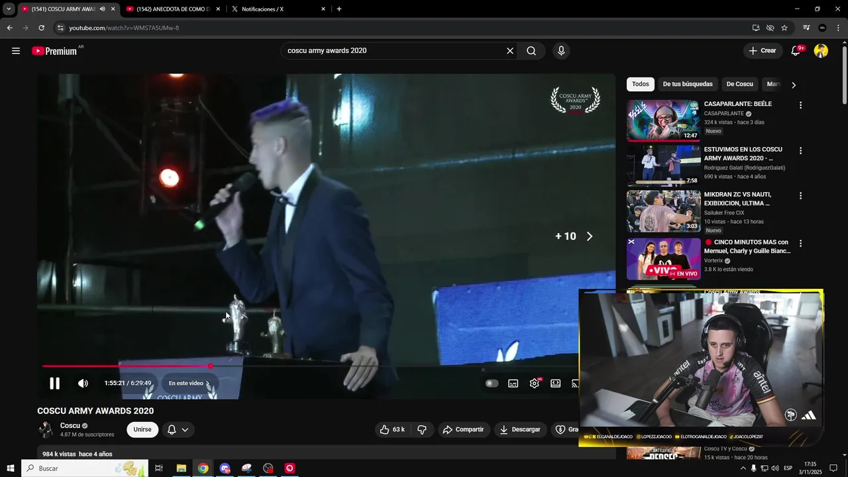The width and height of the screenshot is (848, 477).
Task: Close the Notificaciones / X tab
Action: [x=323, y=9]
